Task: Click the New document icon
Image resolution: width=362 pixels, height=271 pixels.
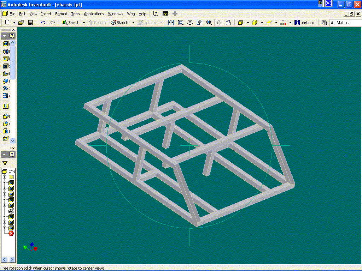Action: click(x=7, y=22)
